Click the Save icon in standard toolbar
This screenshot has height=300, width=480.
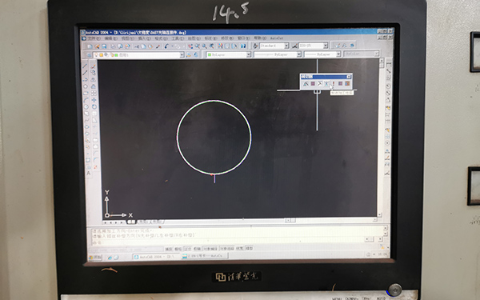(104, 46)
